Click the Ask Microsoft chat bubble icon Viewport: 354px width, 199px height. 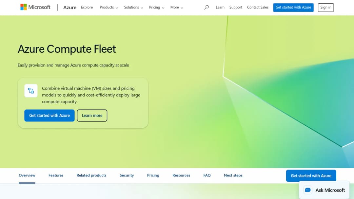(308, 190)
